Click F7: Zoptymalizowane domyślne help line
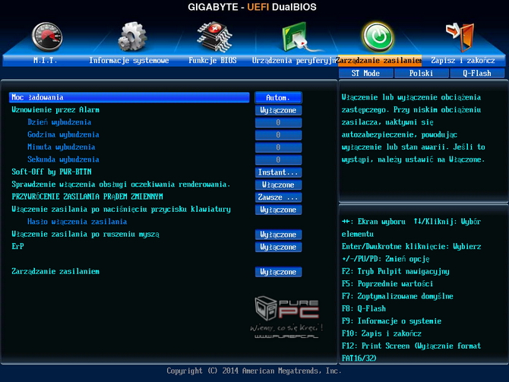This screenshot has height=382, width=509. [397, 296]
